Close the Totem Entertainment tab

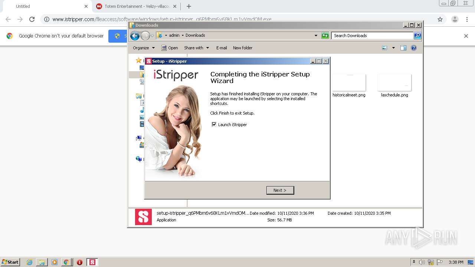(x=175, y=6)
